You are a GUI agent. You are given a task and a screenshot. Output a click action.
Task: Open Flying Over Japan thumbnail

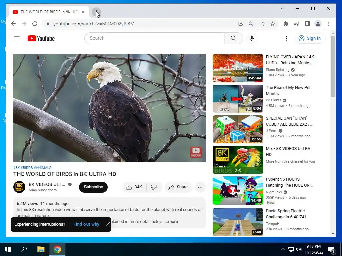(238, 68)
